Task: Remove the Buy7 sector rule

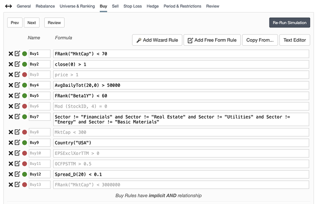Action: (10, 117)
